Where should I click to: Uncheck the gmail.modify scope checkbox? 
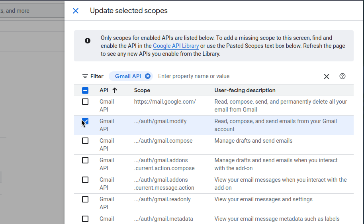point(85,121)
